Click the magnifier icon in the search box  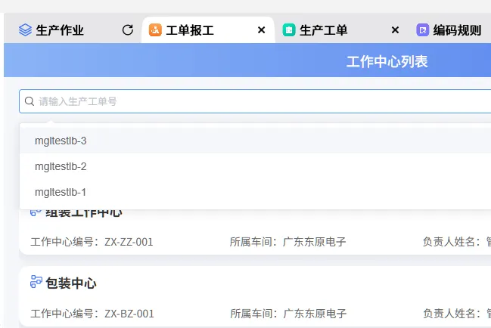click(30, 101)
